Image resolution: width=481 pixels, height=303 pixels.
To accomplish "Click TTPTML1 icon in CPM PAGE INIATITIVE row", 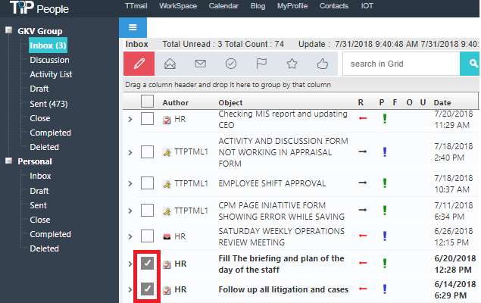I will tap(167, 211).
